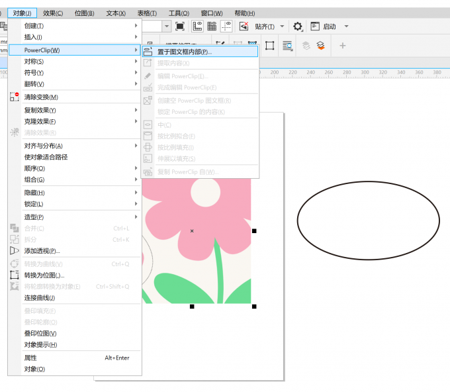
Task: Open 克隆效果(F) submenu
Action: pyautogui.click(x=75, y=121)
